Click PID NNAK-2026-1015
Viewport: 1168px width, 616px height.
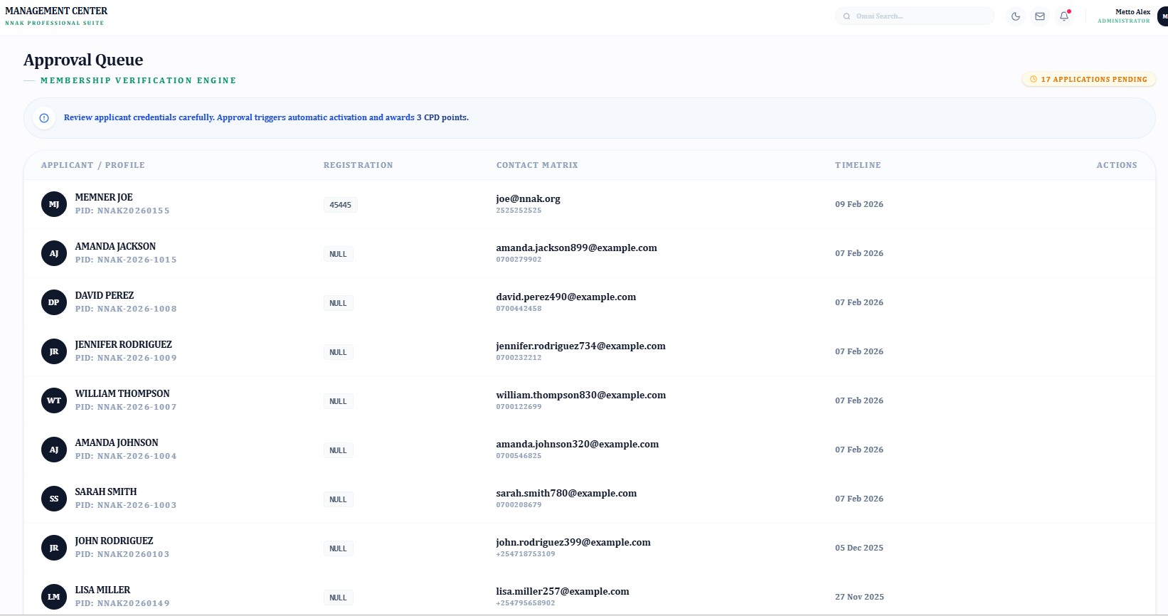126,260
